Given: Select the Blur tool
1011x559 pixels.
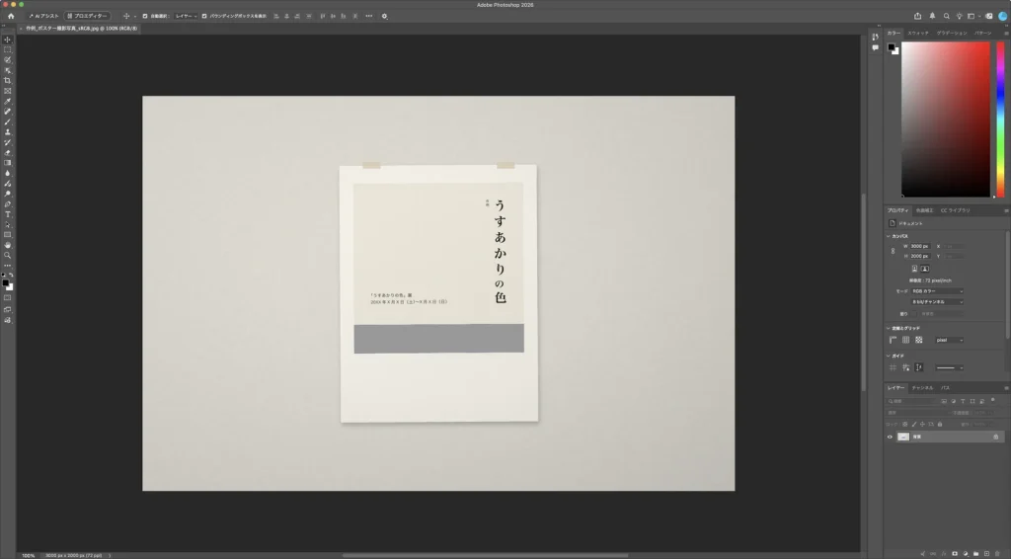Looking at the screenshot, I should [8, 174].
